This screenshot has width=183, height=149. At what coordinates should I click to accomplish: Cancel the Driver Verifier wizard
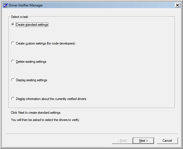[x=167, y=141]
